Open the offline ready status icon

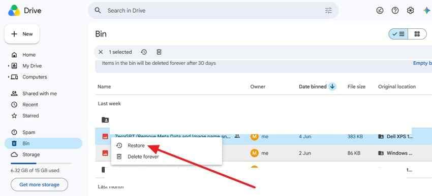[x=380, y=11]
